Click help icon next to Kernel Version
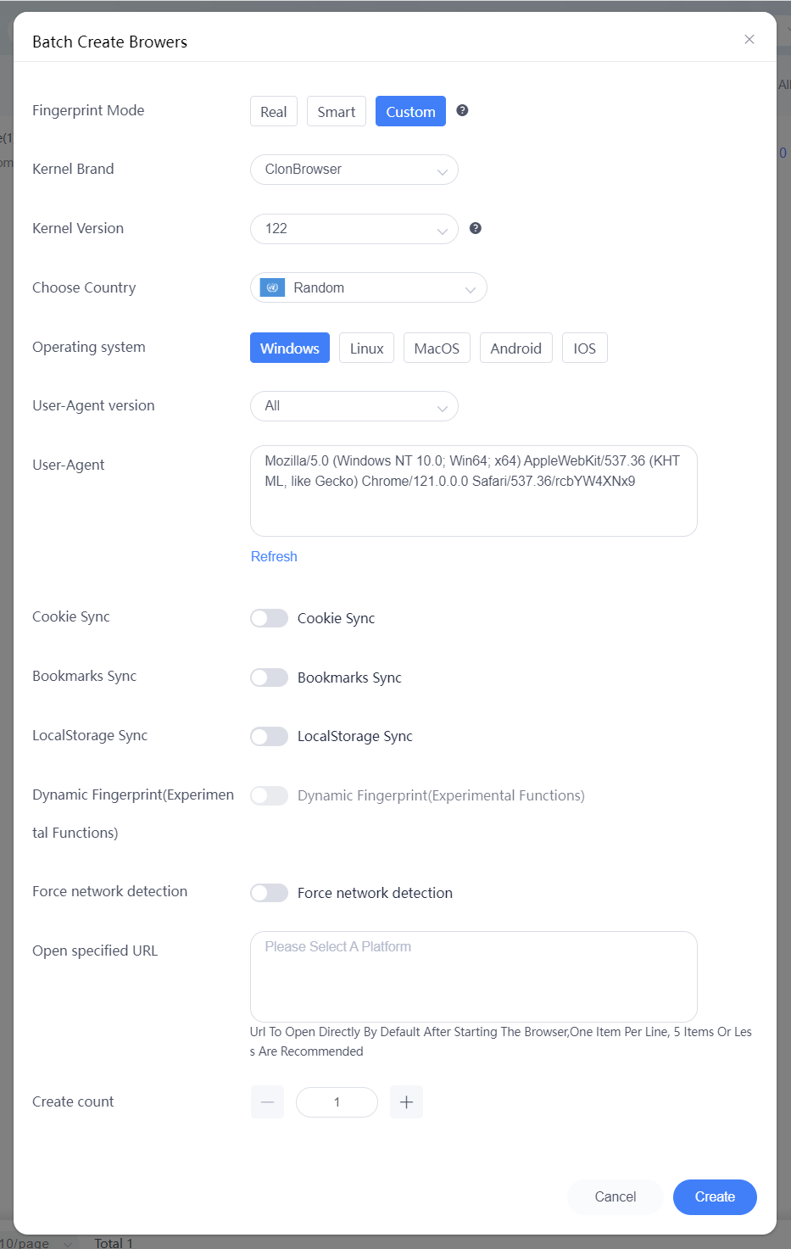This screenshot has width=791, height=1249. click(476, 228)
